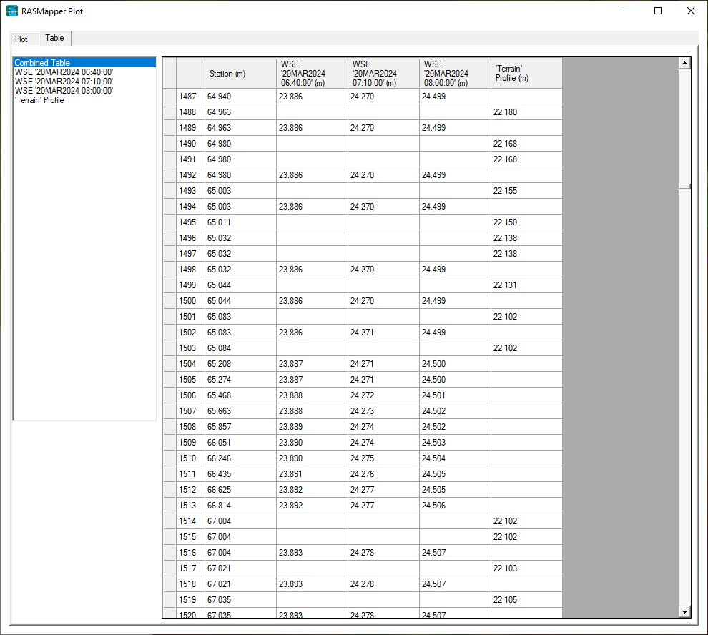Click station value 66.814

240,506
